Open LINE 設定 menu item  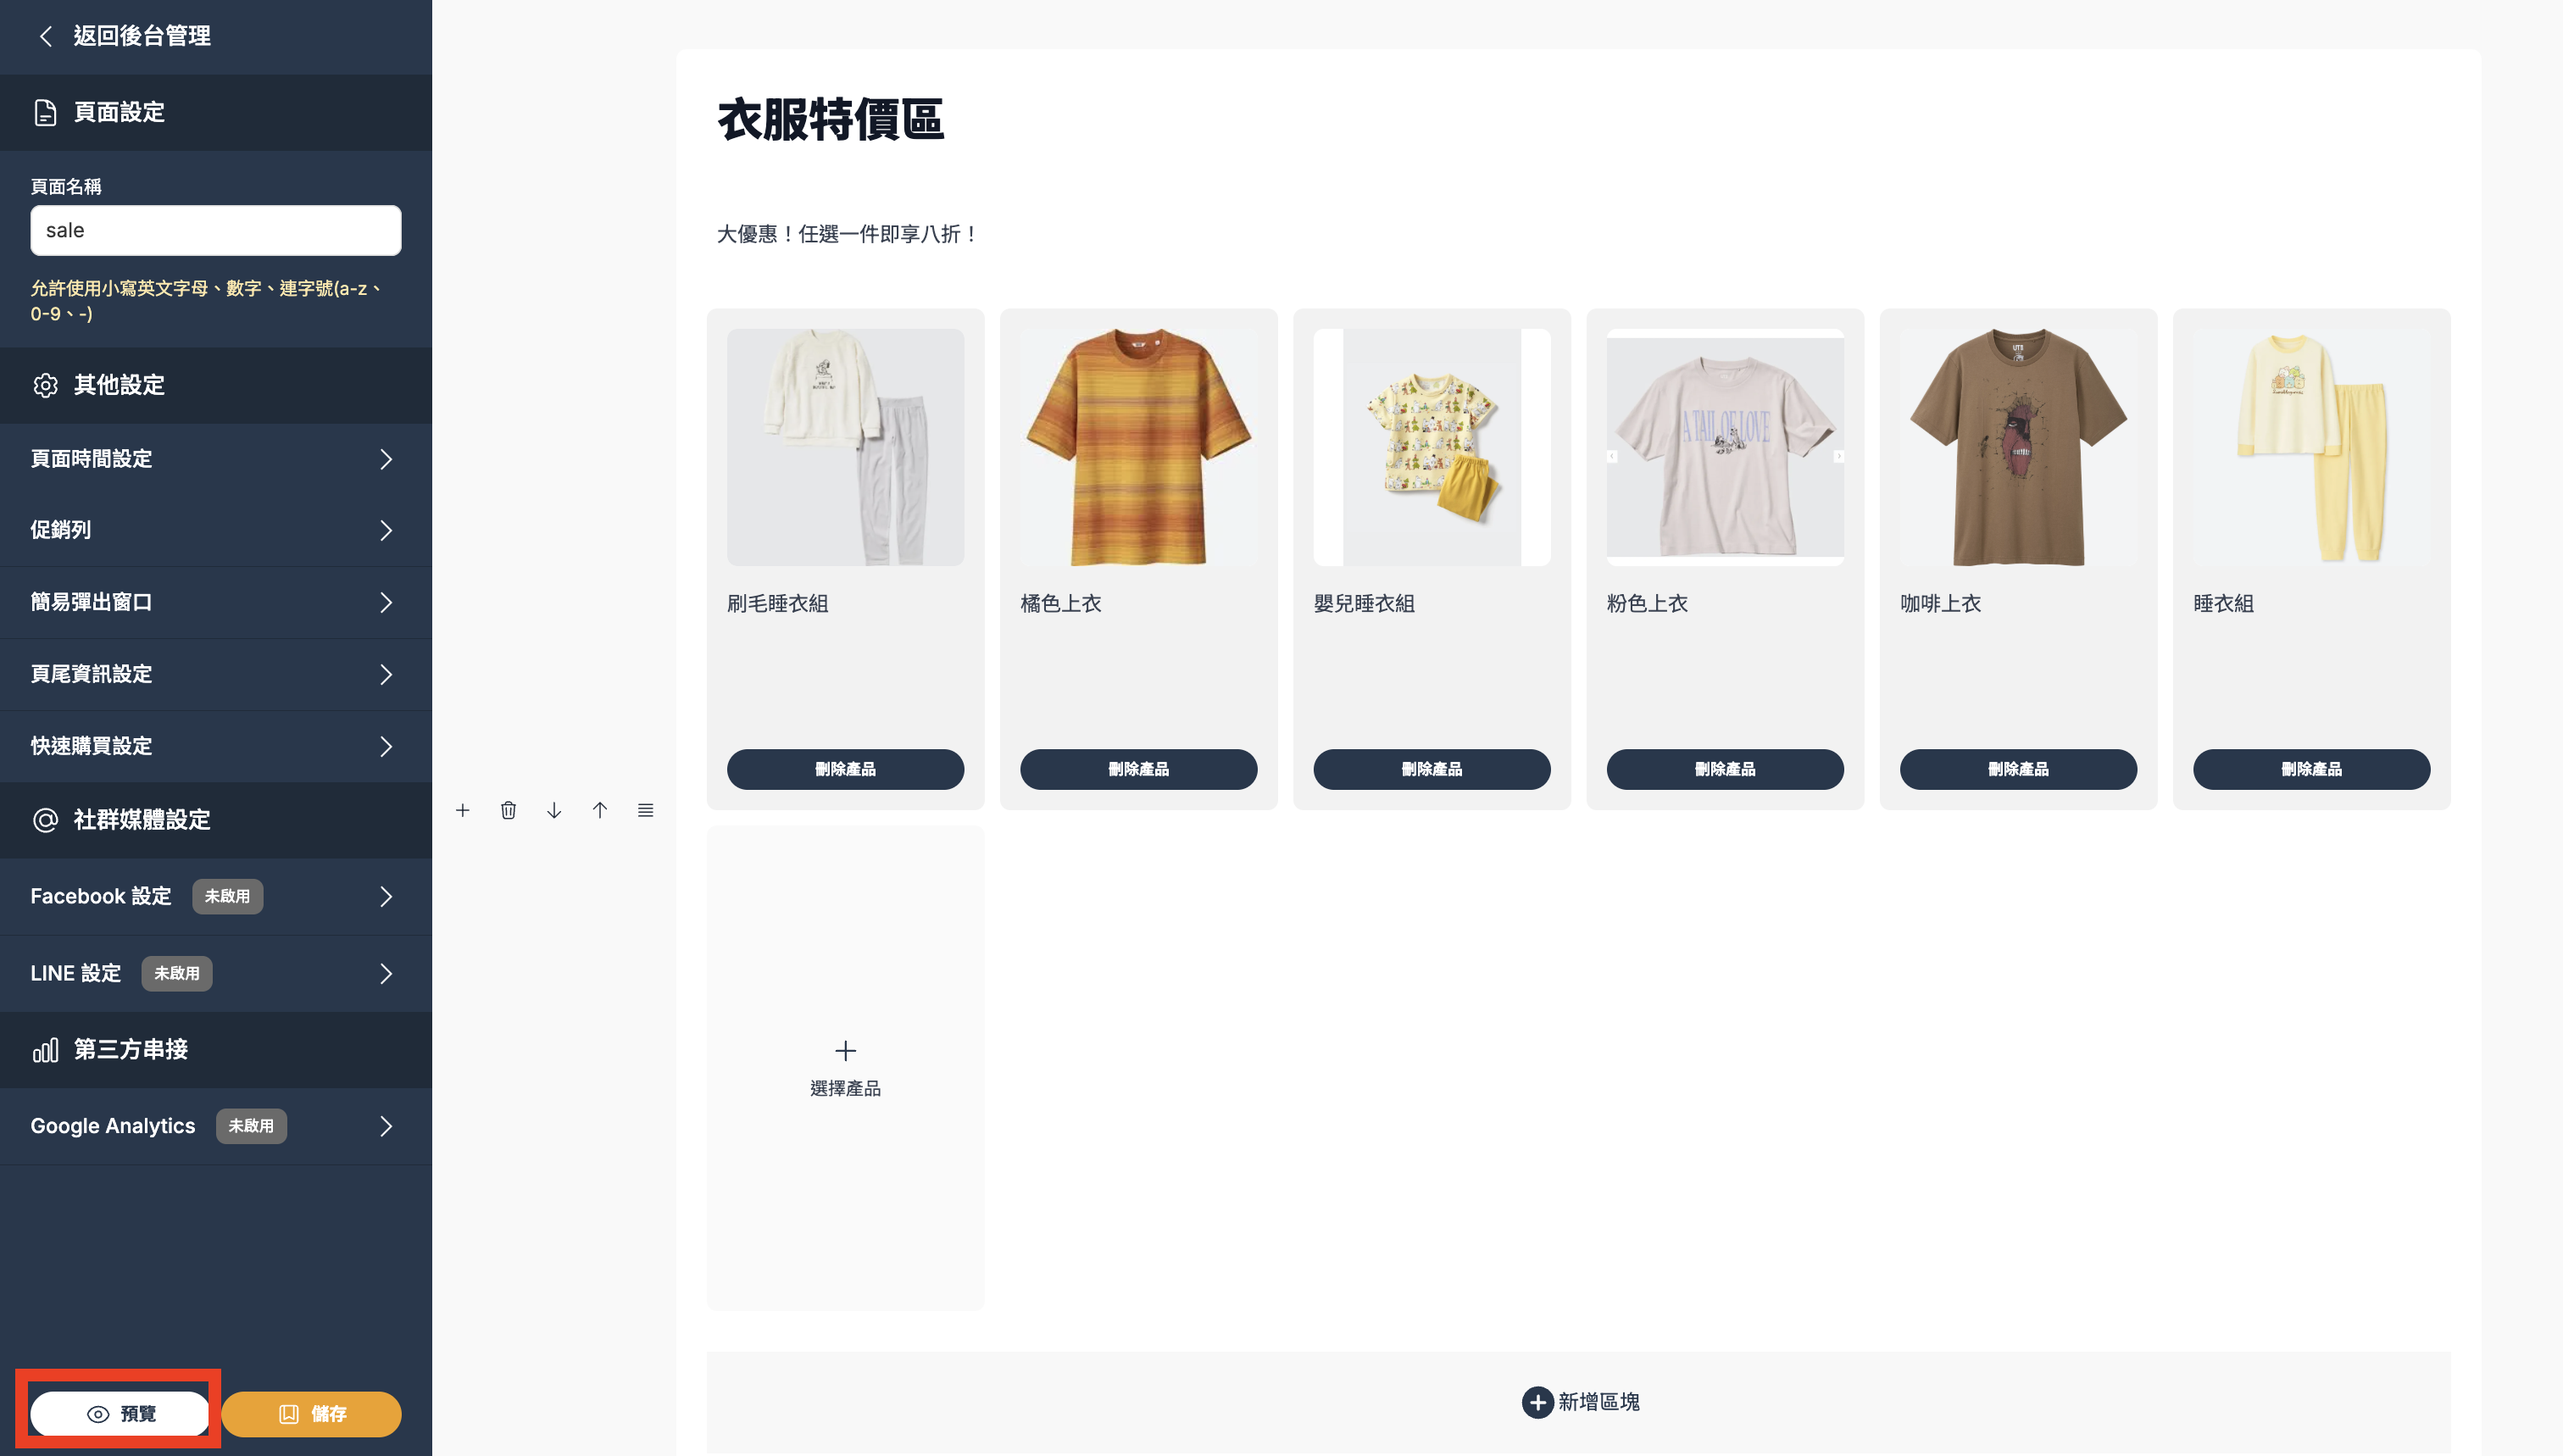216,973
